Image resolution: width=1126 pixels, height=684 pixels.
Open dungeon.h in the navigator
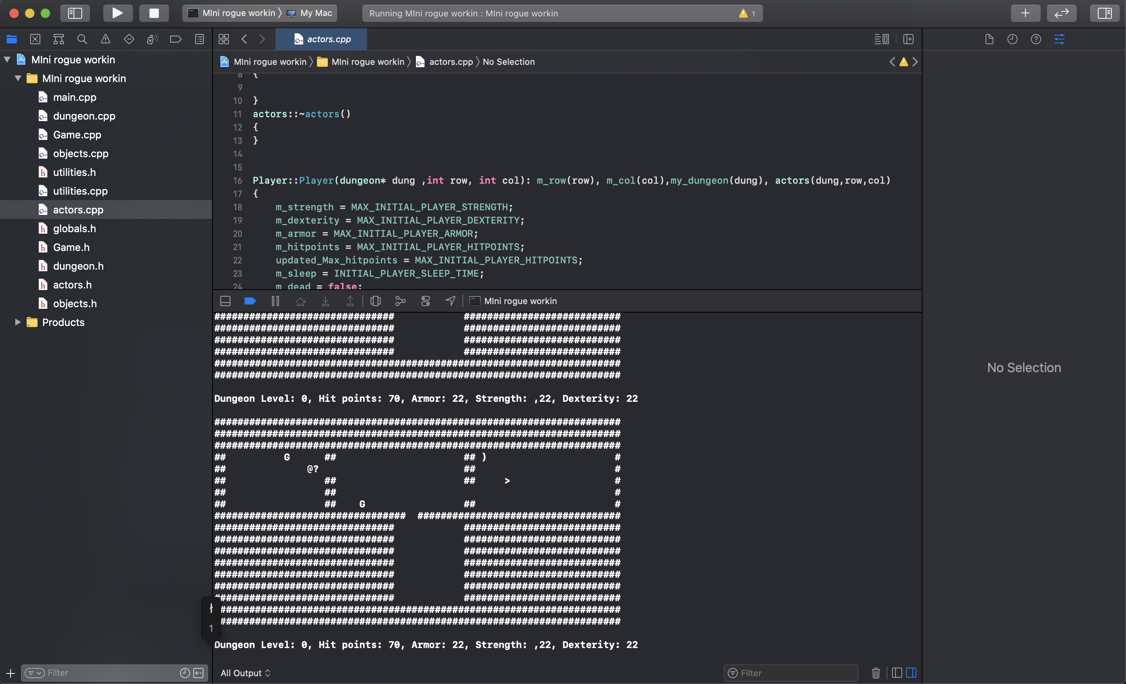point(78,266)
